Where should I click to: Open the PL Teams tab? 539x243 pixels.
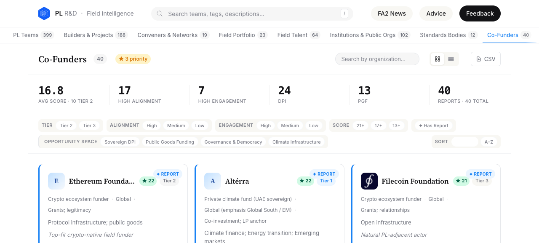click(33, 35)
